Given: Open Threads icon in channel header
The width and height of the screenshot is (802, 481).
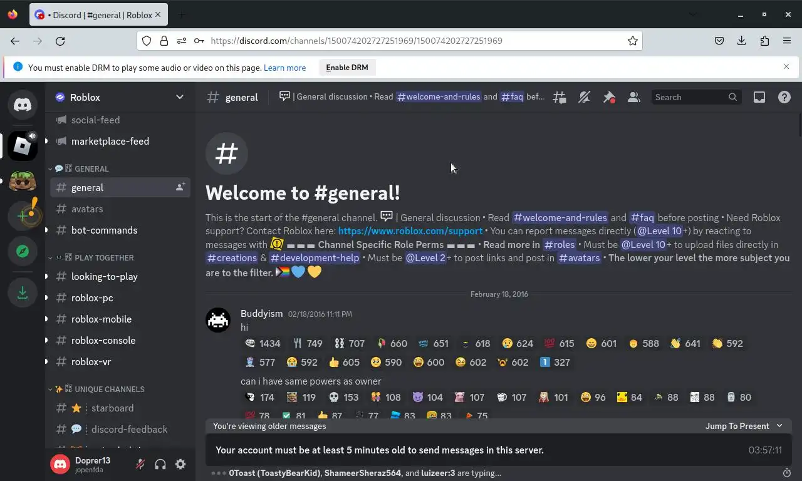Looking at the screenshot, I should click(x=559, y=97).
